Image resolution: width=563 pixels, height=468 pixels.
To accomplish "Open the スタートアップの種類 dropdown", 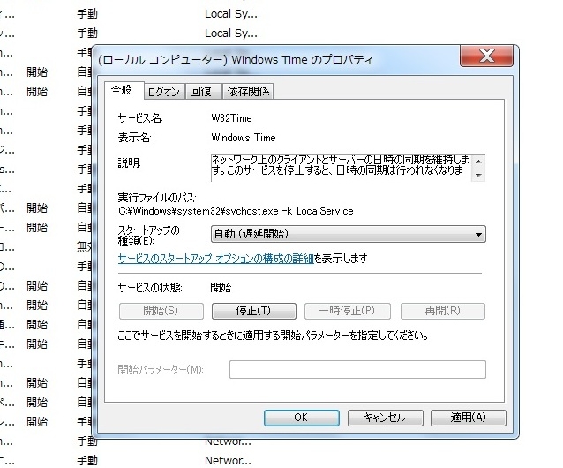I will pyautogui.click(x=349, y=234).
